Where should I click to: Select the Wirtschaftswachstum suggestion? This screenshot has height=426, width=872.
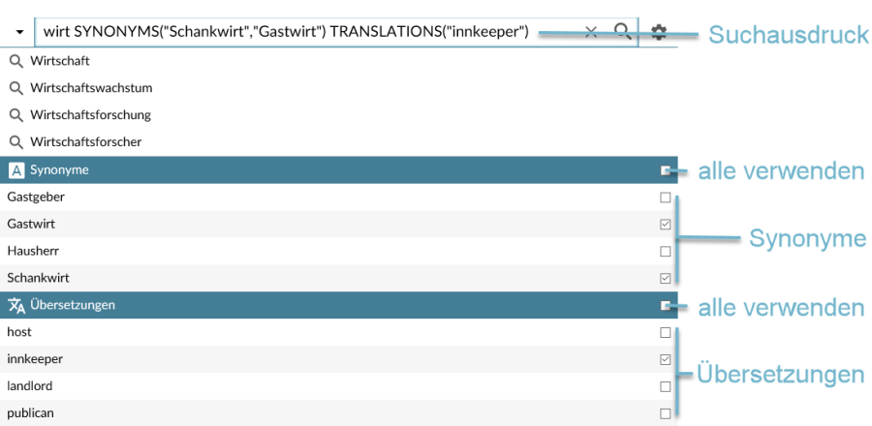[x=91, y=88]
